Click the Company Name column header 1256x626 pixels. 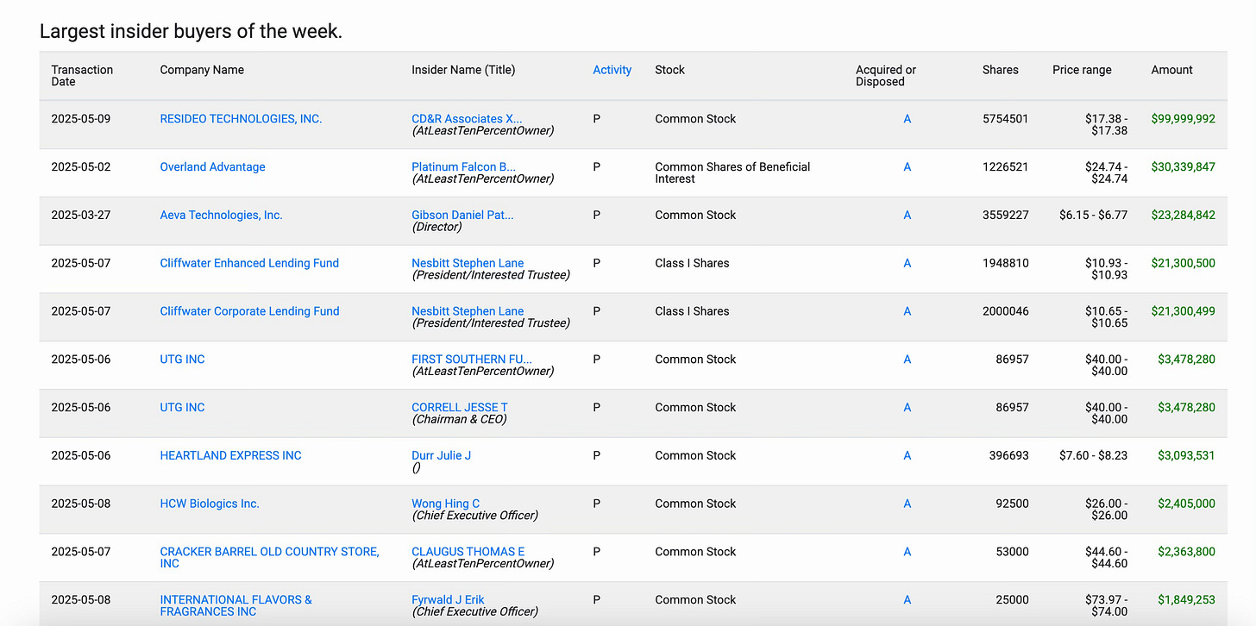[x=202, y=70]
